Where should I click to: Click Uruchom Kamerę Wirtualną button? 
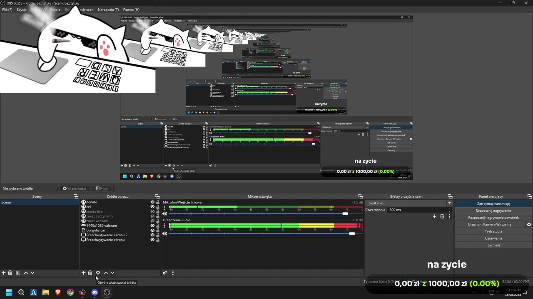(489, 225)
